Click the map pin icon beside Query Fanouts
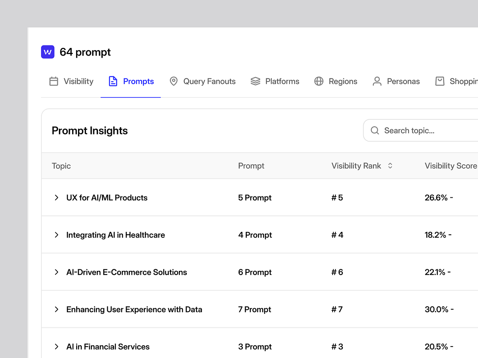This screenshot has height=358, width=478. click(x=174, y=81)
